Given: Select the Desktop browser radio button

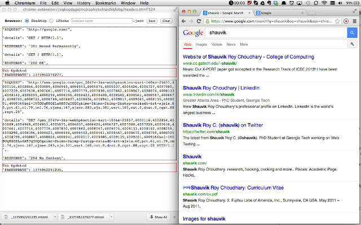Looking at the screenshot, I should [x=27, y=21].
